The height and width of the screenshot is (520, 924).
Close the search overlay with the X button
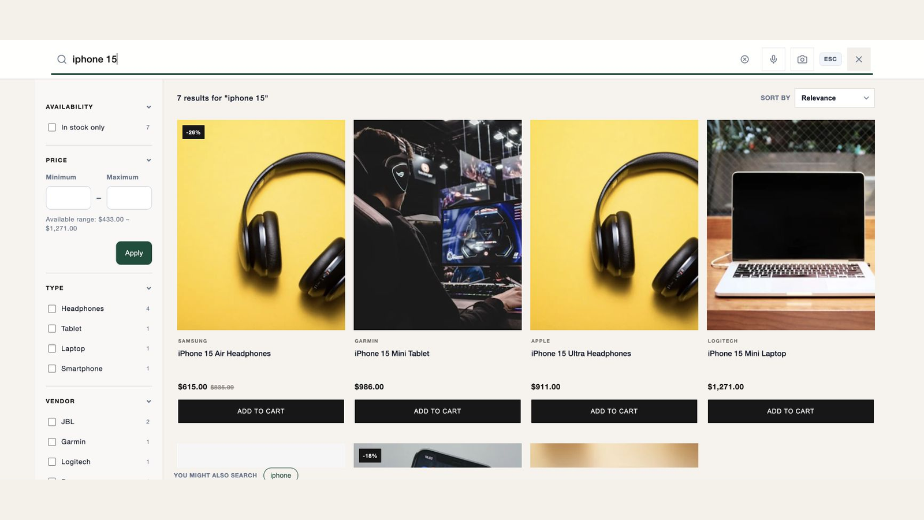tap(859, 60)
